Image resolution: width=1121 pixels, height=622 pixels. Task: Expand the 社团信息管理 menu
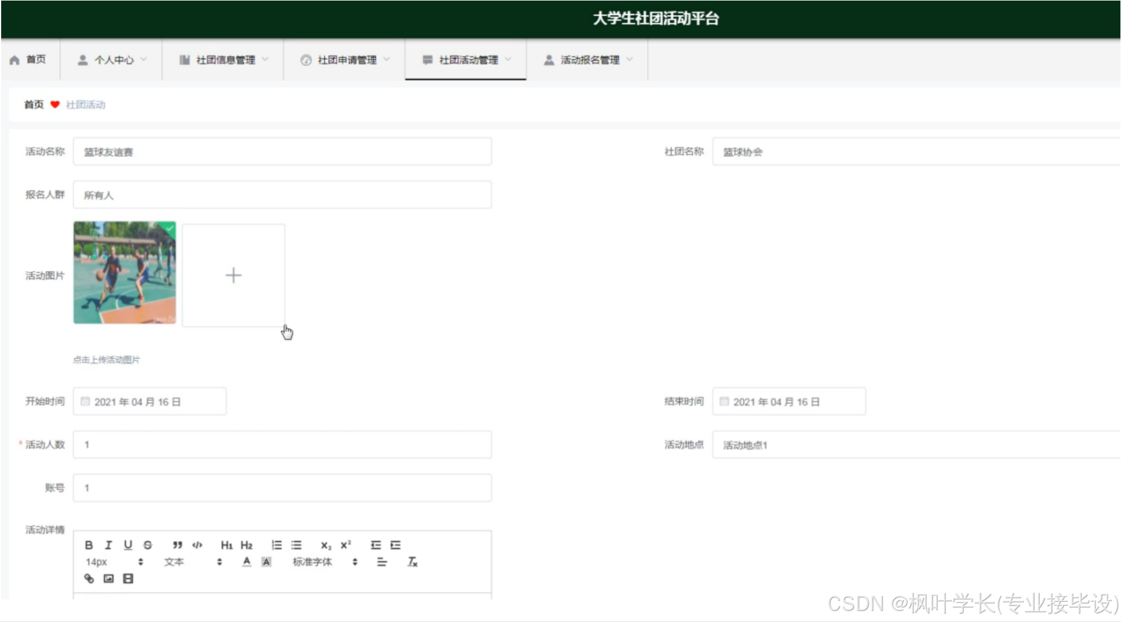pyautogui.click(x=224, y=60)
